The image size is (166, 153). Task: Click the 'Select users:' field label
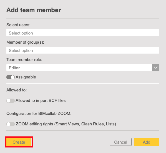(18, 25)
